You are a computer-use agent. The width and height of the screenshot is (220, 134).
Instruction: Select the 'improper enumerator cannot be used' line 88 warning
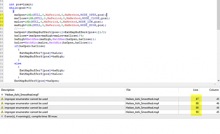coord(26,103)
